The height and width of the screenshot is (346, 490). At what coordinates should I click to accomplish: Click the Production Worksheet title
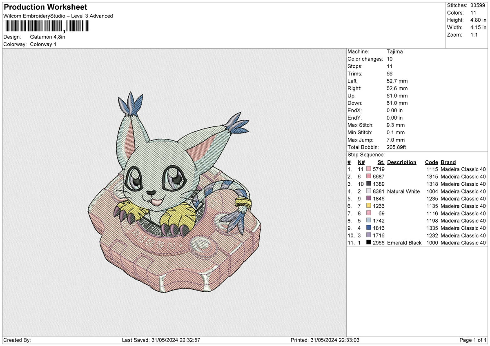[45, 7]
